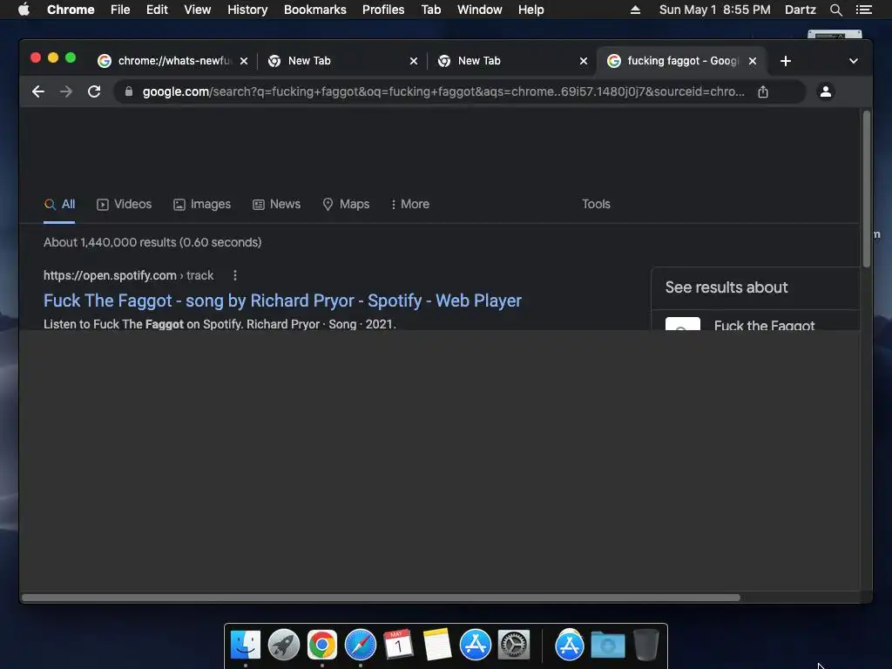Open Notes from the Dock
892x669 pixels.
pos(437,645)
